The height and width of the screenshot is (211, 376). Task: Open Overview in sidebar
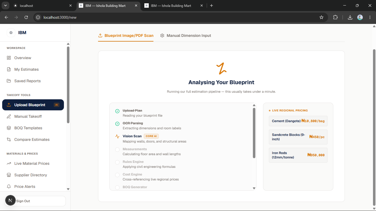33,58
